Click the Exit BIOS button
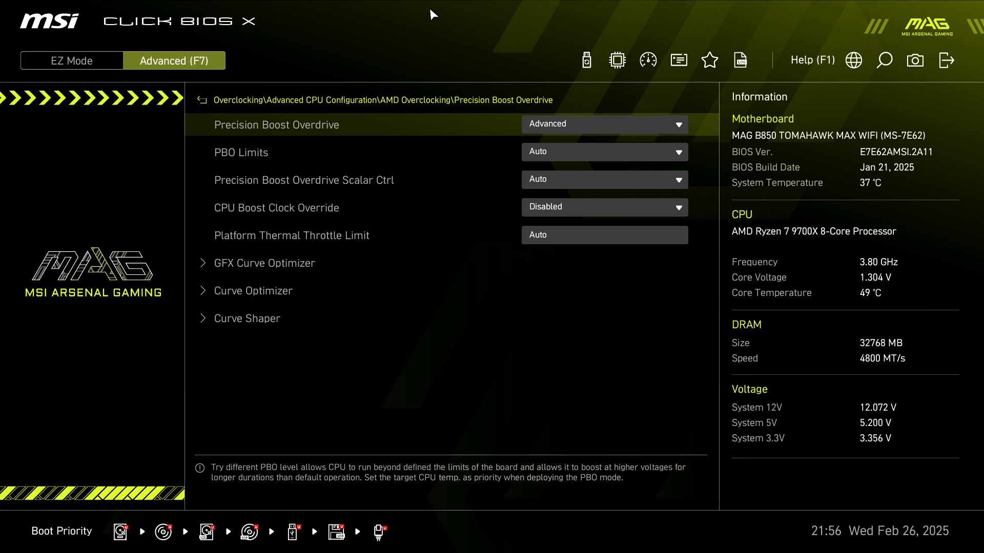Image resolution: width=984 pixels, height=553 pixels. pos(946,60)
